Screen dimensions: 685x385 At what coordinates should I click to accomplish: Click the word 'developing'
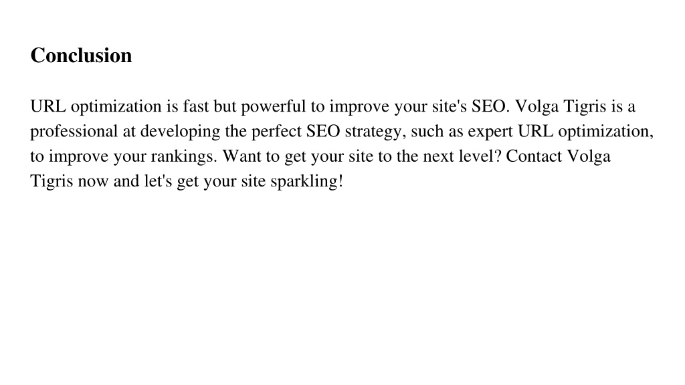click(x=180, y=132)
